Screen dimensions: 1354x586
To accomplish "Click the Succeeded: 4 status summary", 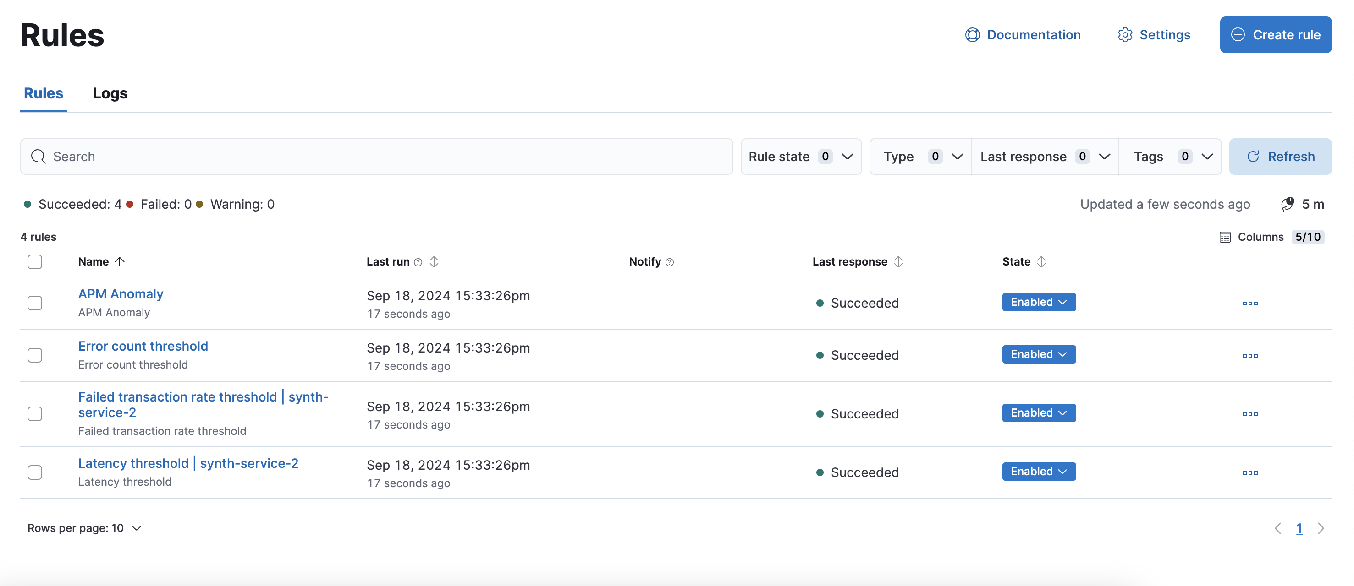I will pyautogui.click(x=72, y=204).
